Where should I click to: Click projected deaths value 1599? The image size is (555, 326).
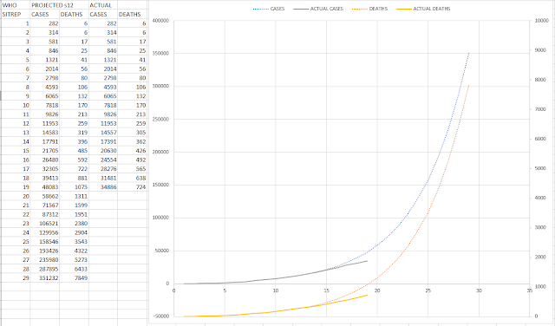[74, 205]
